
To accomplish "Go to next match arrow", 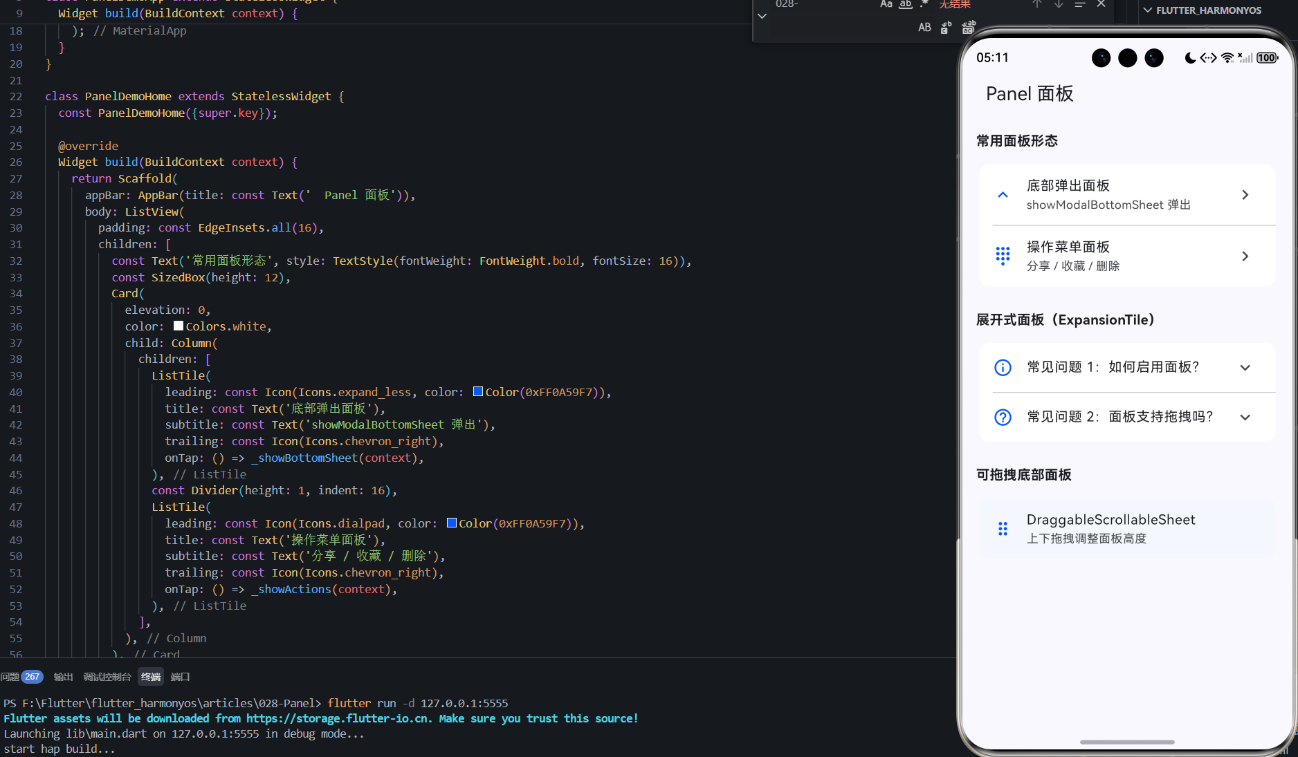I will tap(1059, 4).
